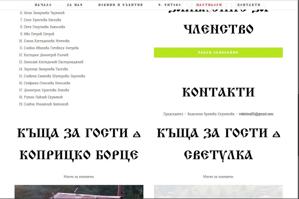Go to КОНТАКТИ in the top menu
This screenshot has height=199, width=299.
click(x=249, y=5)
